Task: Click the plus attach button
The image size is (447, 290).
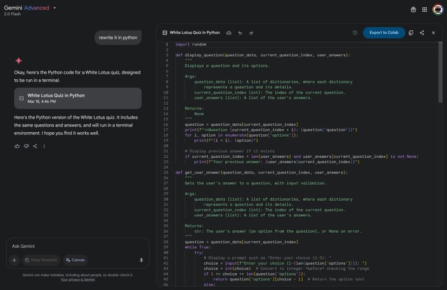Action: tap(14, 260)
